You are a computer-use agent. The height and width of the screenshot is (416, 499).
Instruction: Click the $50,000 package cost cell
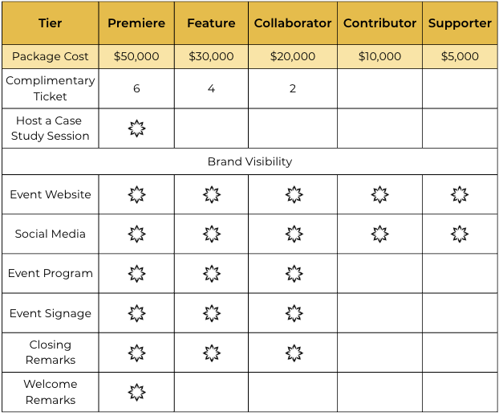(136, 56)
